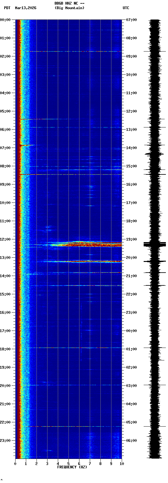Click the UTC time label 19:00
Image resolution: width=168 pixels, height=483 pixels.
pos(131,239)
